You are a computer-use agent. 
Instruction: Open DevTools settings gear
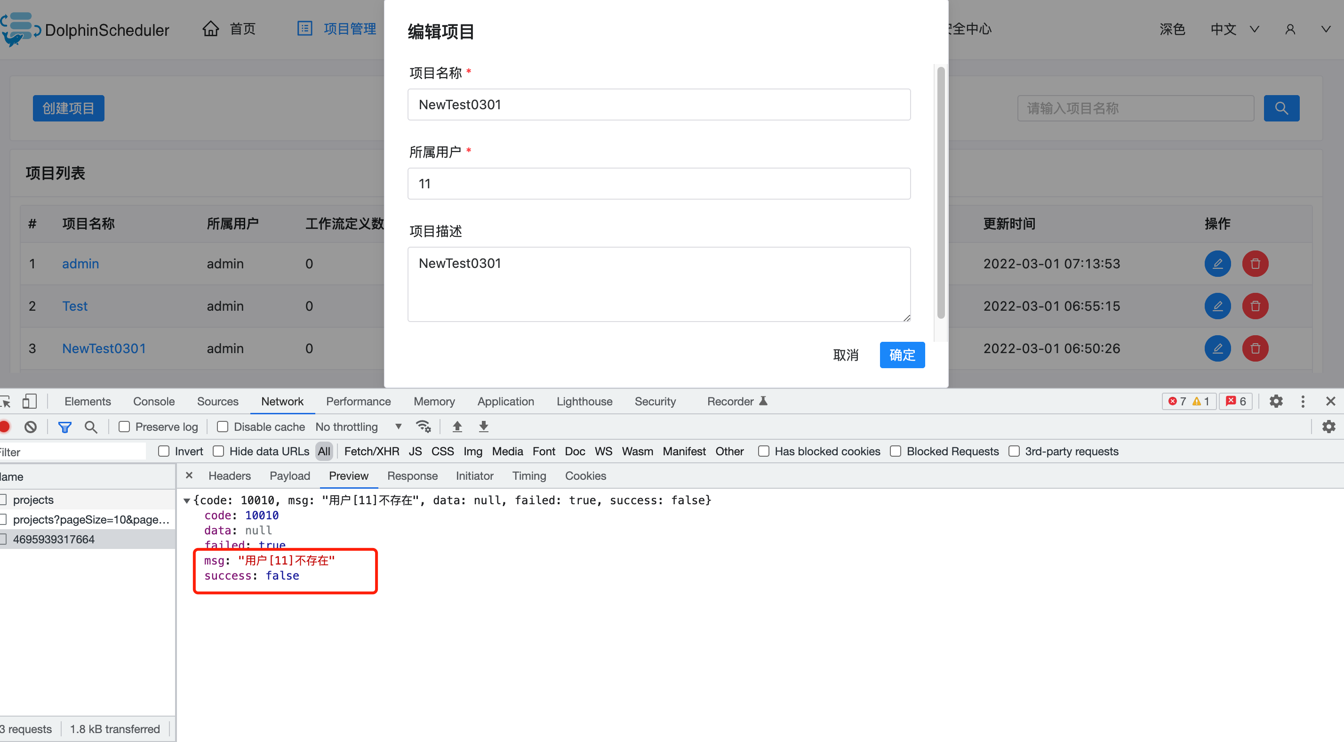1276,401
